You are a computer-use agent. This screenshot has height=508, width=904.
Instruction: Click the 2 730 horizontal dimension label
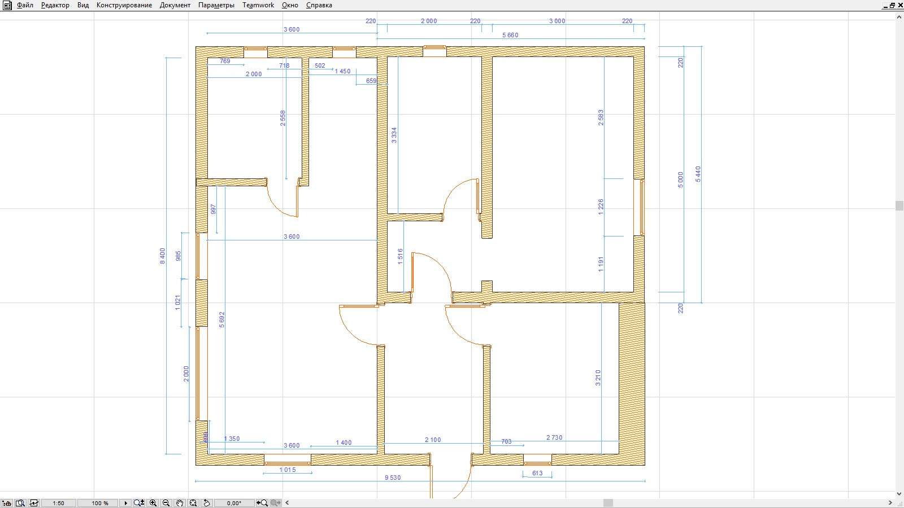554,437
